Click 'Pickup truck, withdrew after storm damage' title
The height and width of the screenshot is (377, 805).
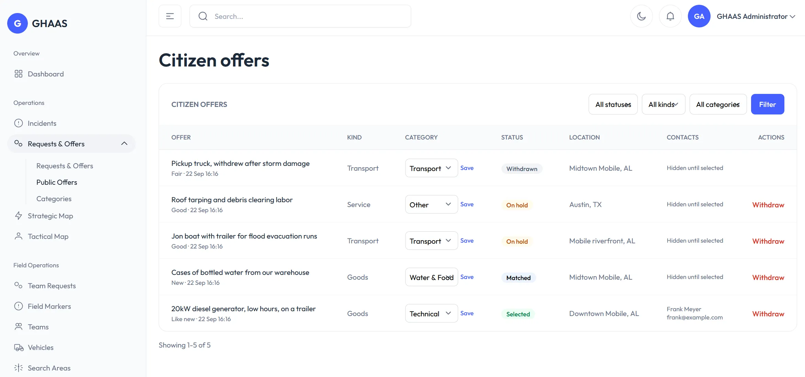tap(240, 163)
